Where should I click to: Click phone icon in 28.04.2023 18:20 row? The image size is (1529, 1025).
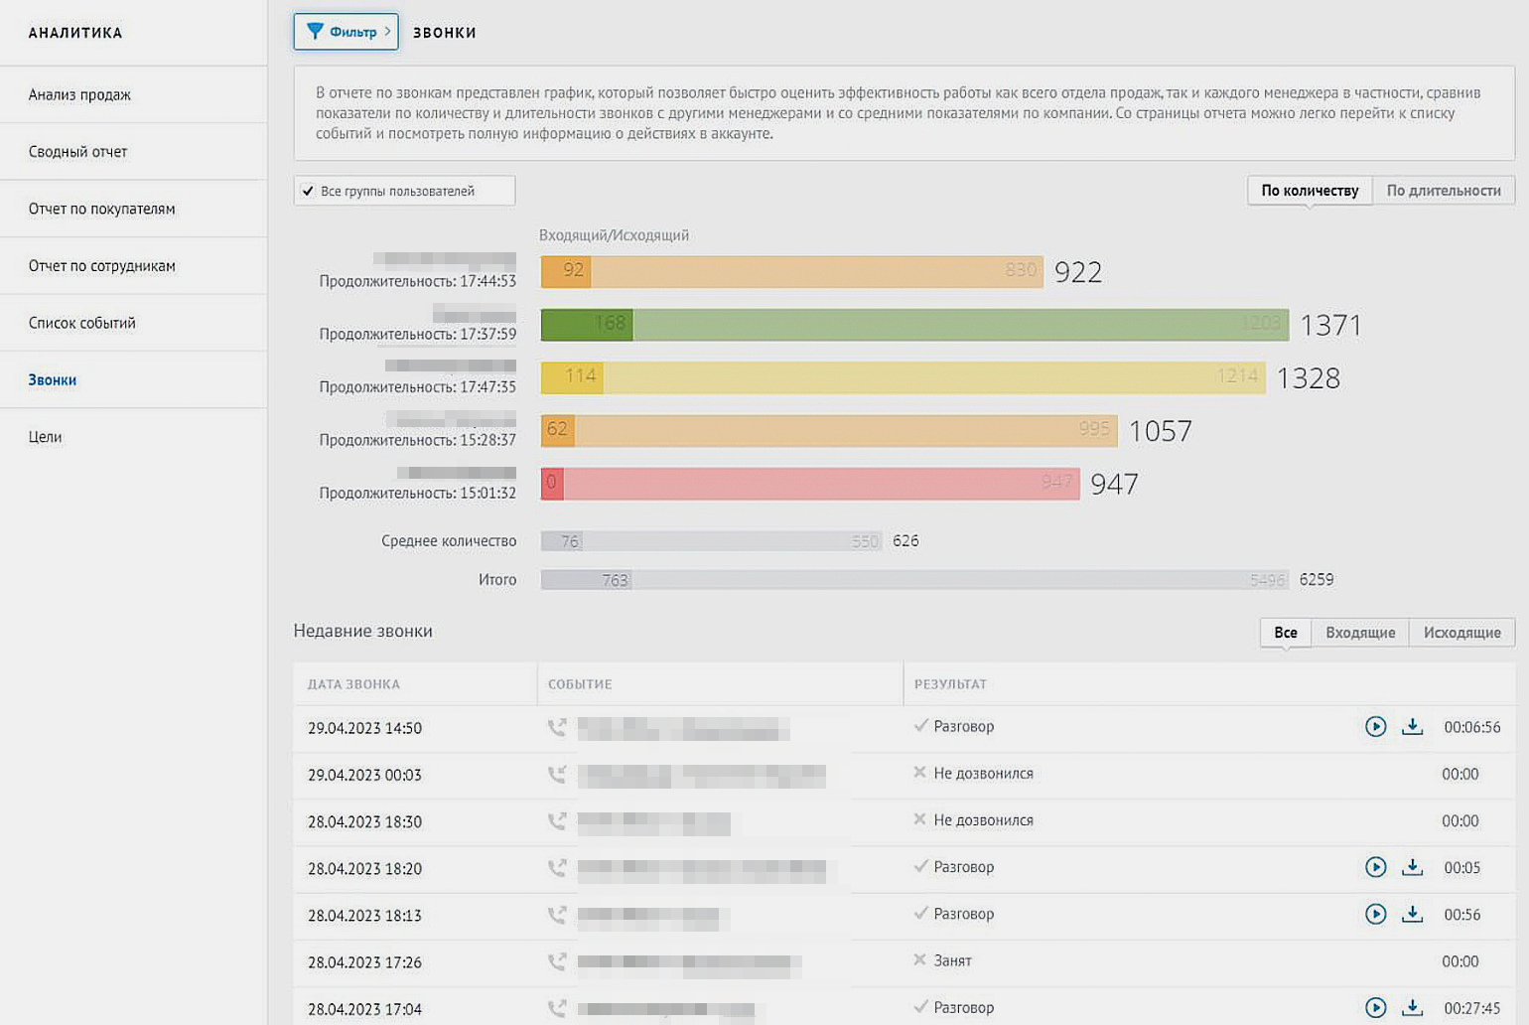(557, 868)
